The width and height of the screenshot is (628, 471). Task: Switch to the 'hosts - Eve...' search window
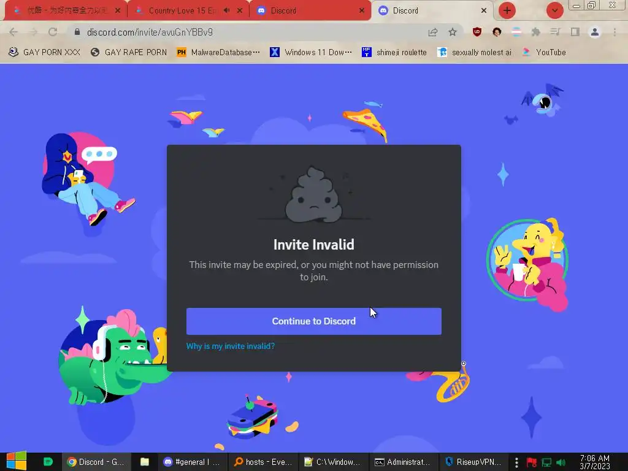[x=262, y=462]
